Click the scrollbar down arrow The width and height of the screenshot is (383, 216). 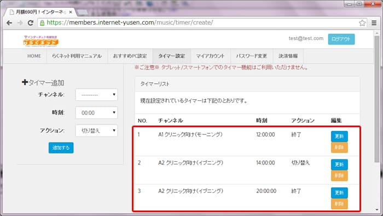(377, 210)
